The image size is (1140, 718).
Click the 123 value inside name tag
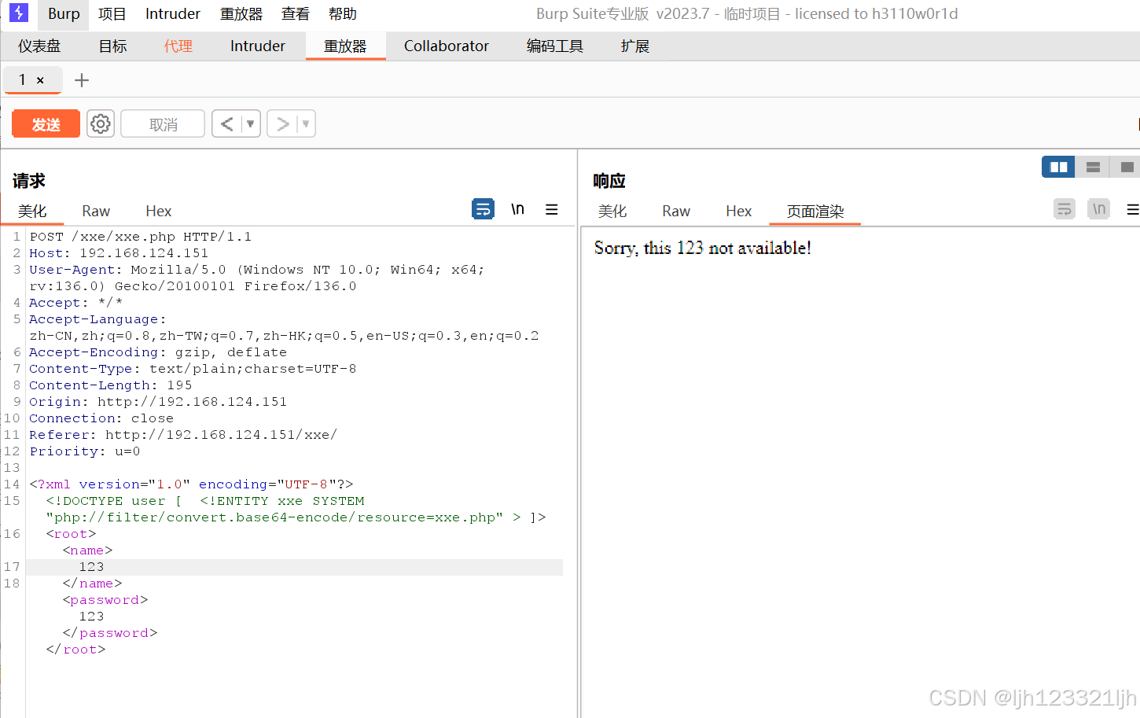point(91,567)
